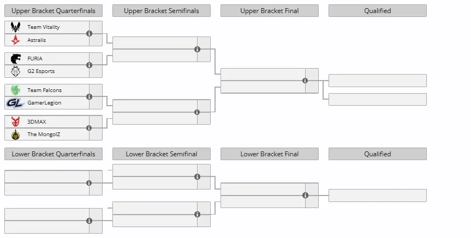The image size is (471, 238).
Task: Open info for Vitality vs Astralis match
Action: pos(89,34)
